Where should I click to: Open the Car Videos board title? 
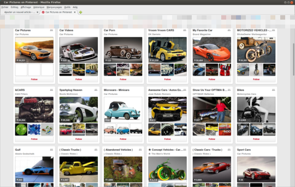point(66,30)
